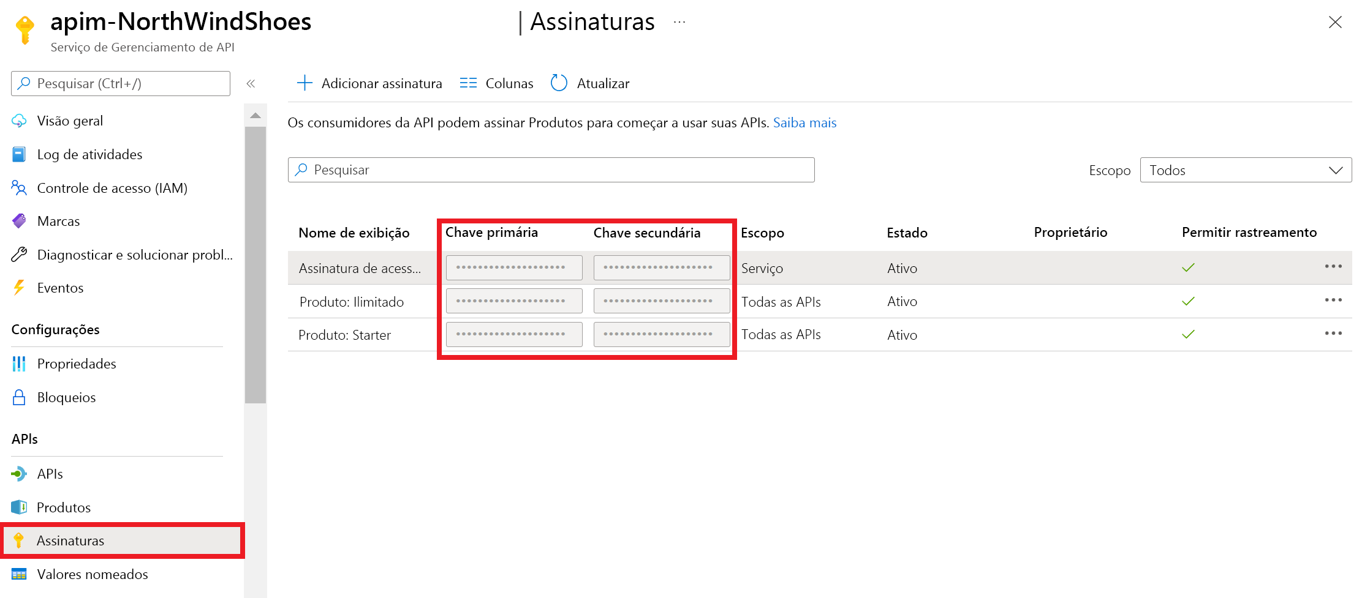Open more options for Assinatura de acesso row
The image size is (1370, 598).
(x=1333, y=267)
